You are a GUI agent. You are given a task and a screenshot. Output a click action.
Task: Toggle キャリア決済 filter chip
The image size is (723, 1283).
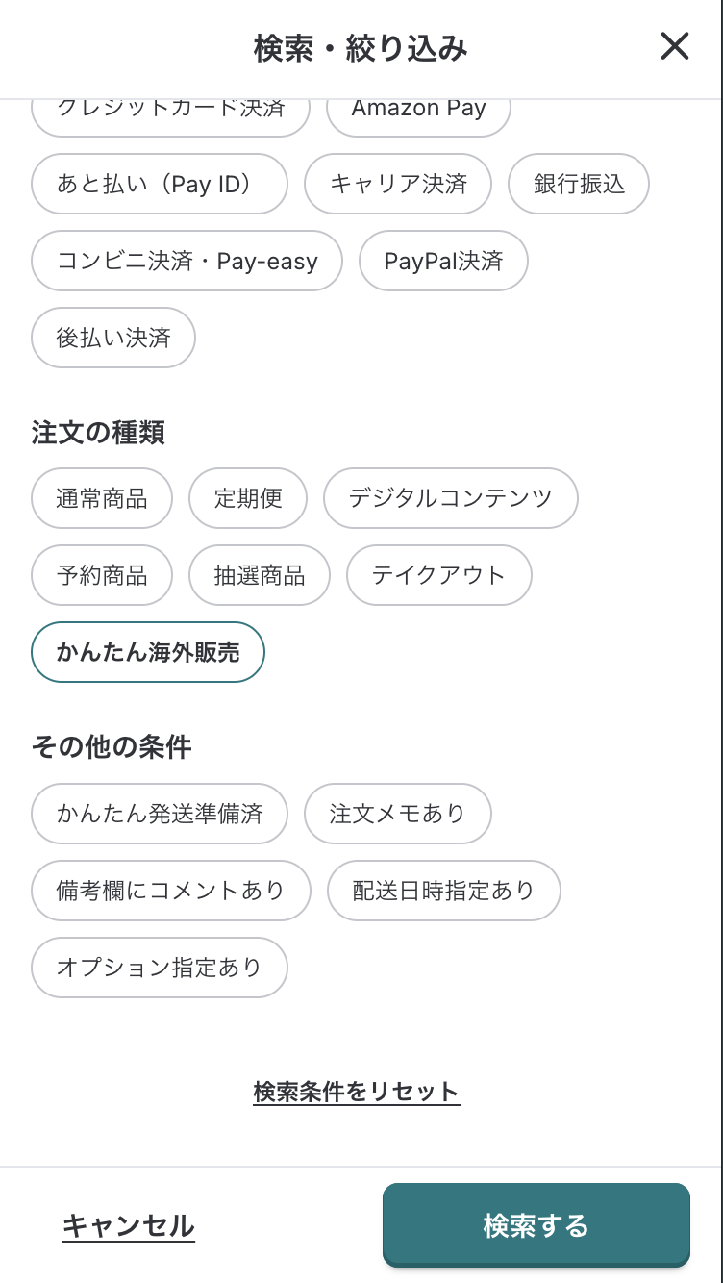[x=398, y=184]
